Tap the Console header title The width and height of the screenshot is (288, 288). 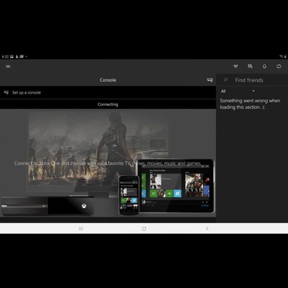(108, 80)
